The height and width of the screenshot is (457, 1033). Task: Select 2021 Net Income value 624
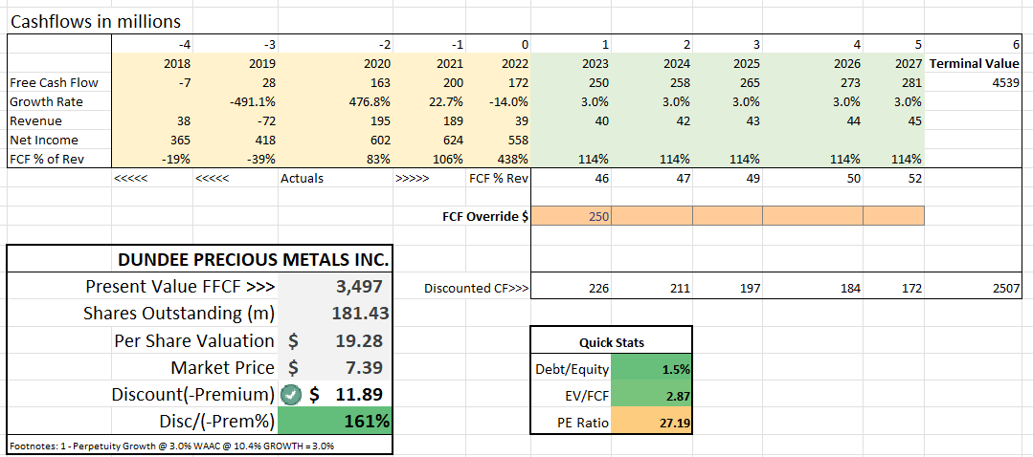click(430, 140)
